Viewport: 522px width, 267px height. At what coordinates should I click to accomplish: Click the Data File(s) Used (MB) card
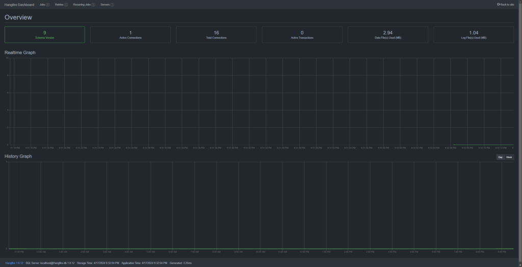[388, 35]
